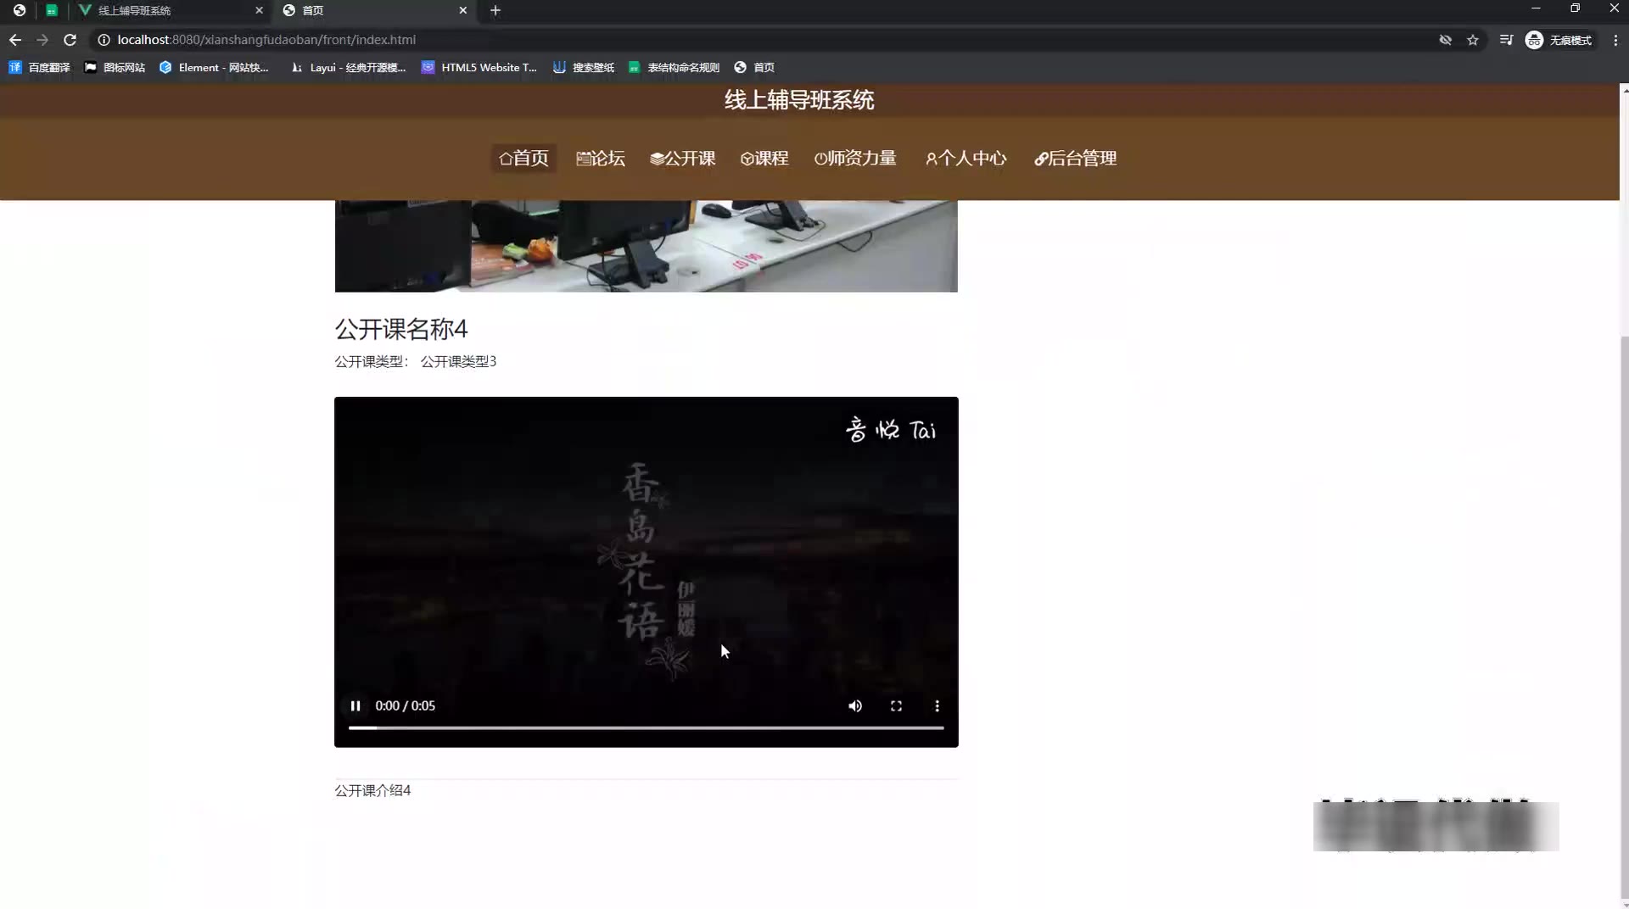Open 搜索壁纸 bookmark
This screenshot has width=1629, height=909.
584,68
